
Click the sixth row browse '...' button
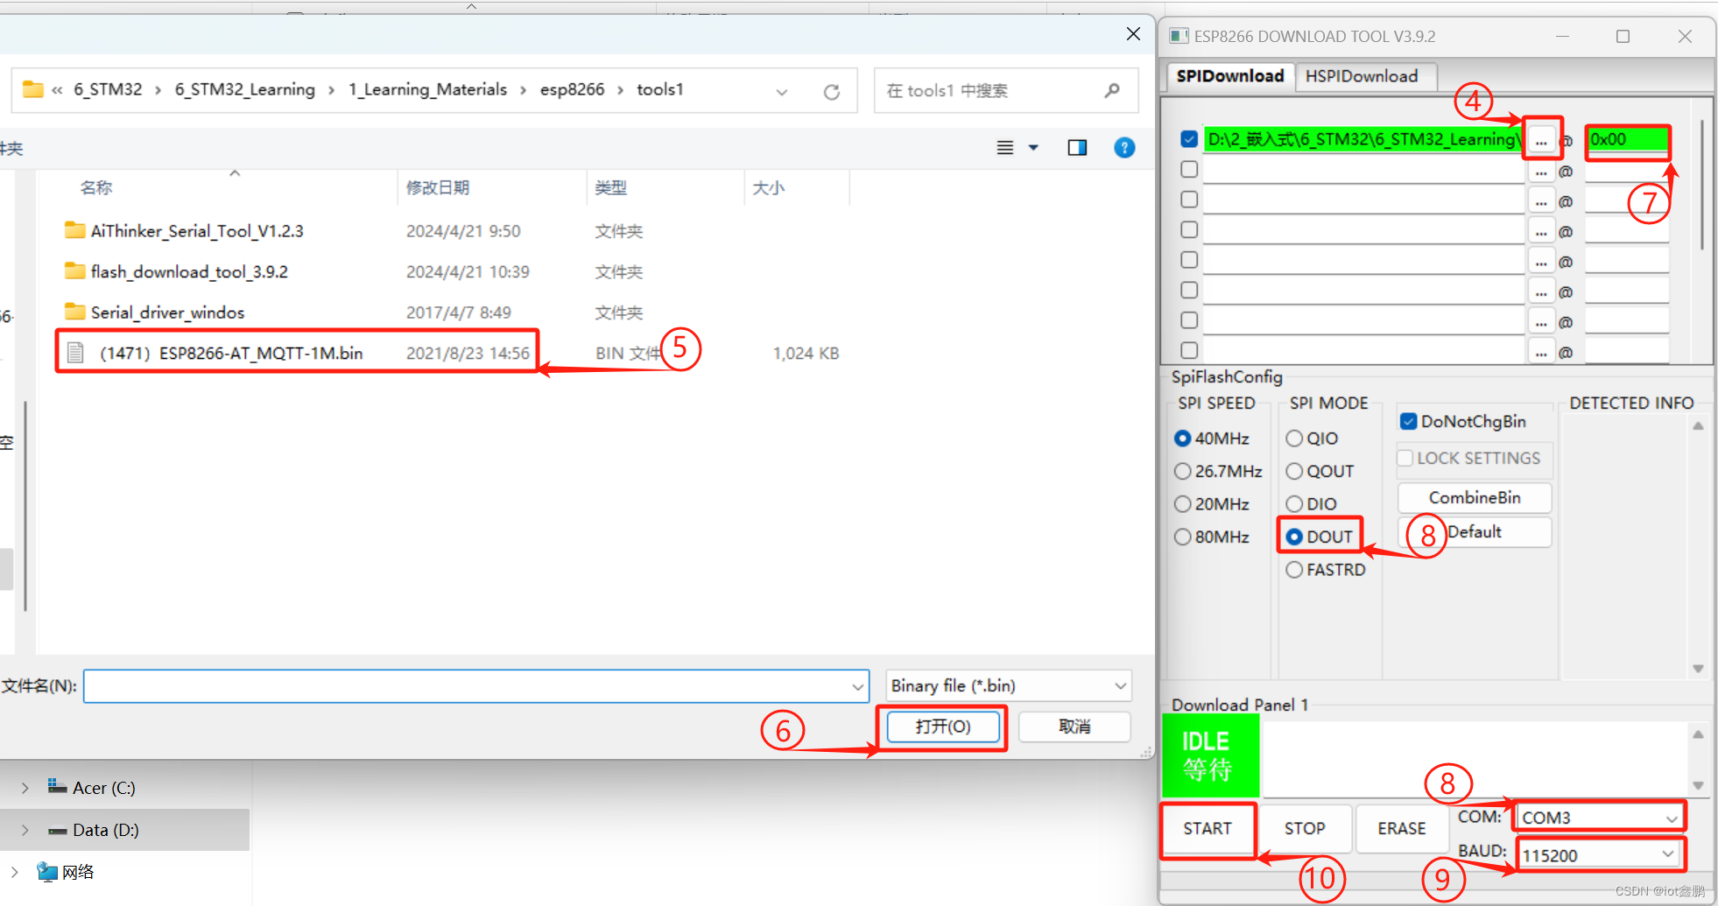(1541, 292)
